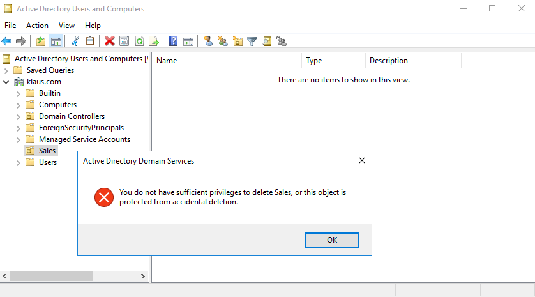Toggle the Show/Hide Console Tree button

pos(56,42)
